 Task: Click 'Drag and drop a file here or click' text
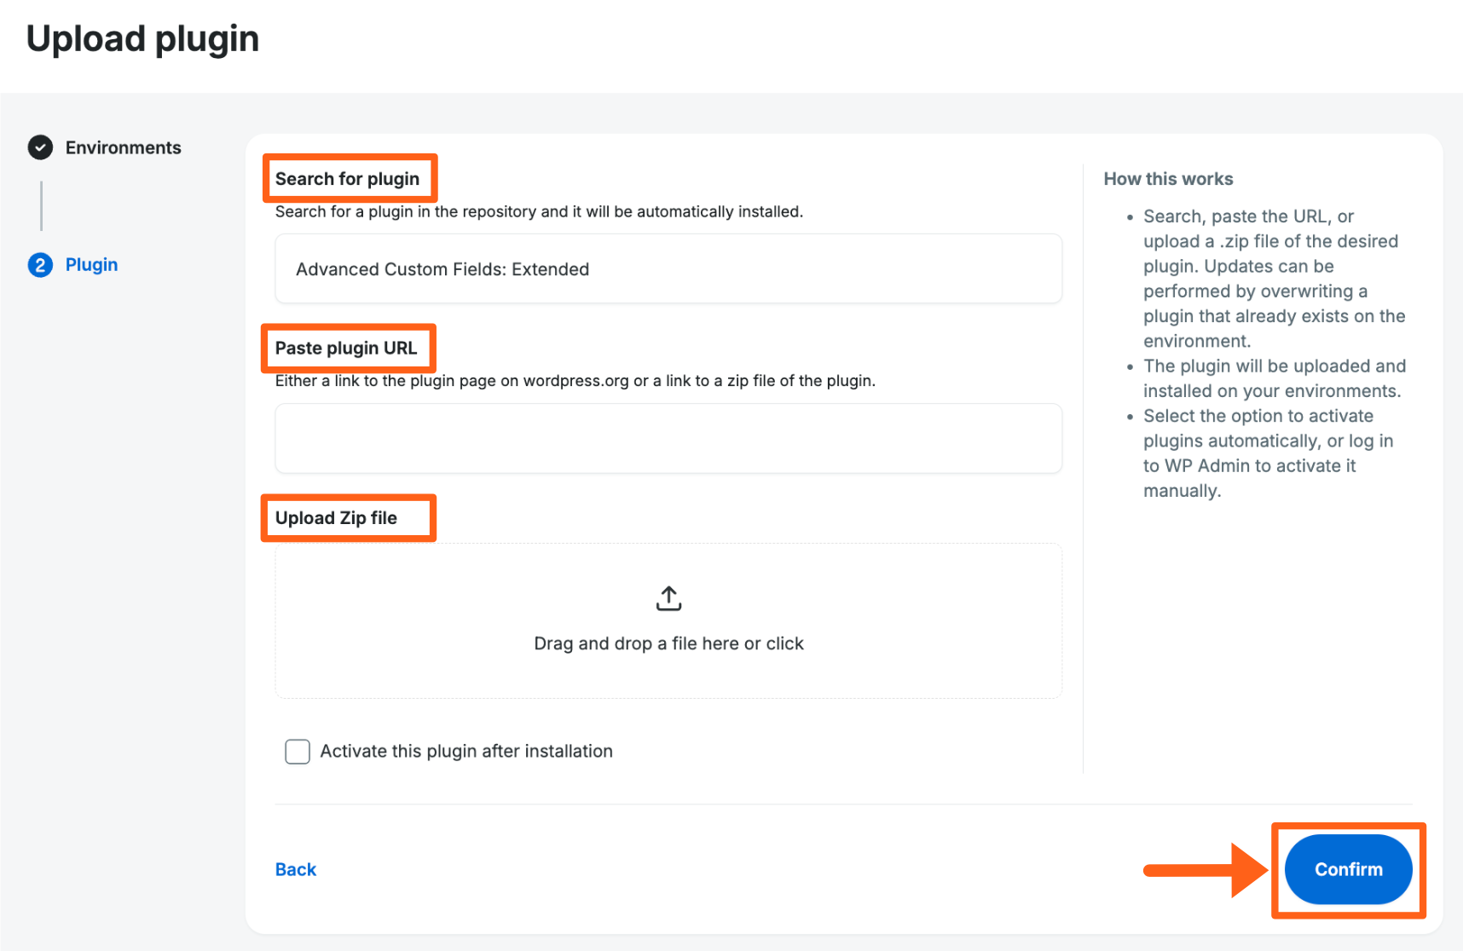point(668,643)
